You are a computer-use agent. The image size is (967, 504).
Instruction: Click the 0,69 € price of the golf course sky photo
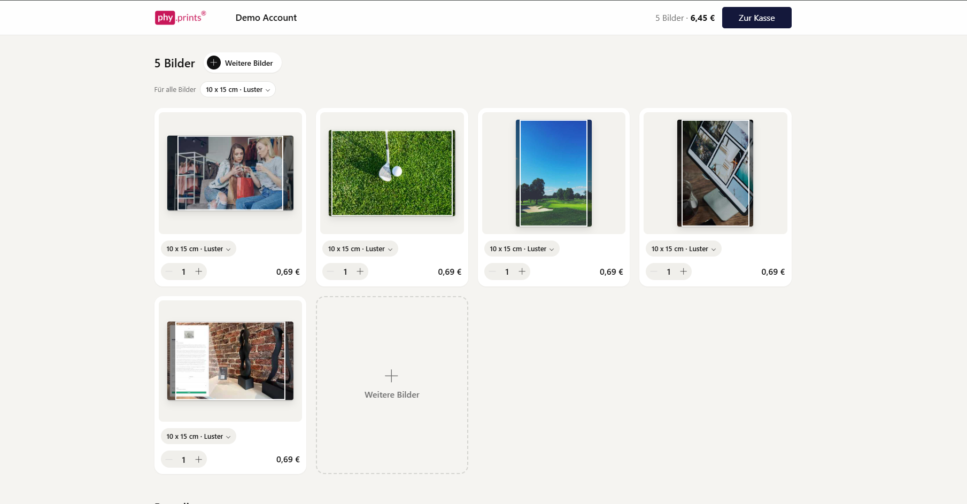click(x=612, y=272)
